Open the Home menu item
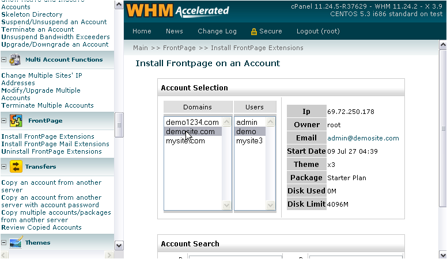Screen dimensions: 447x259 [x=142, y=31]
